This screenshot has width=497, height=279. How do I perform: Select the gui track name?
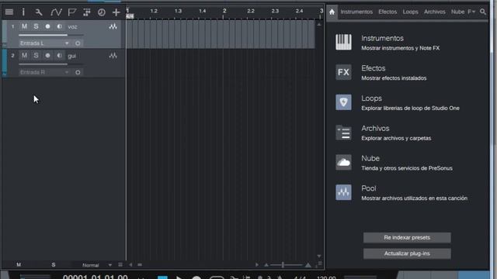72,56
